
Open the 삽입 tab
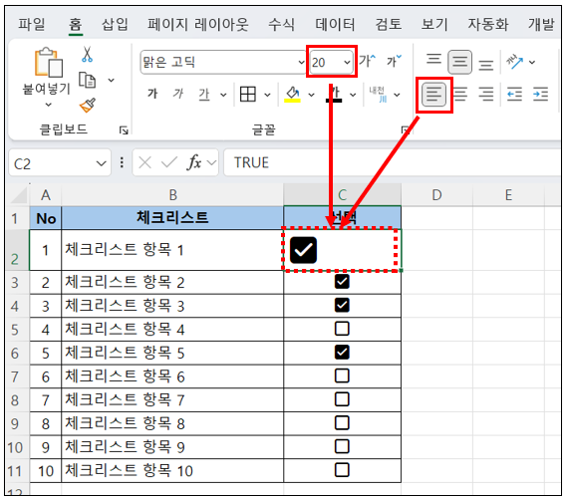click(115, 25)
